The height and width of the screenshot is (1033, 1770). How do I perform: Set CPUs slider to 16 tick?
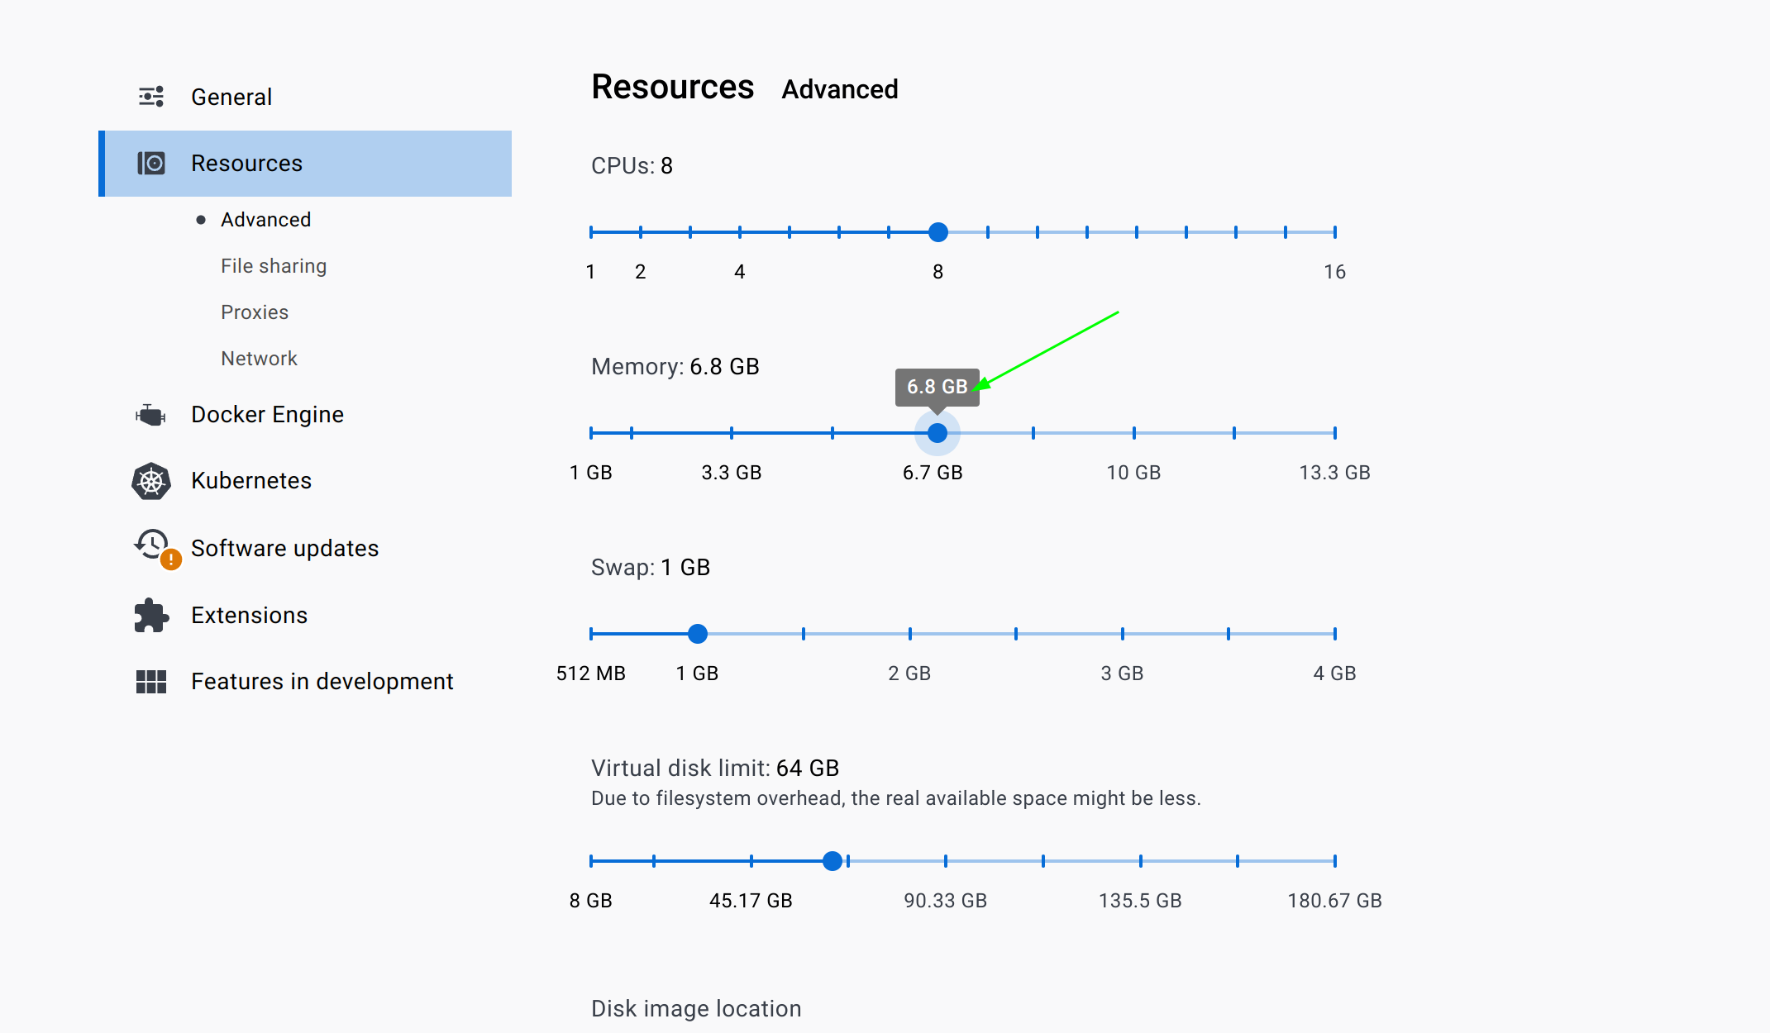(1334, 232)
